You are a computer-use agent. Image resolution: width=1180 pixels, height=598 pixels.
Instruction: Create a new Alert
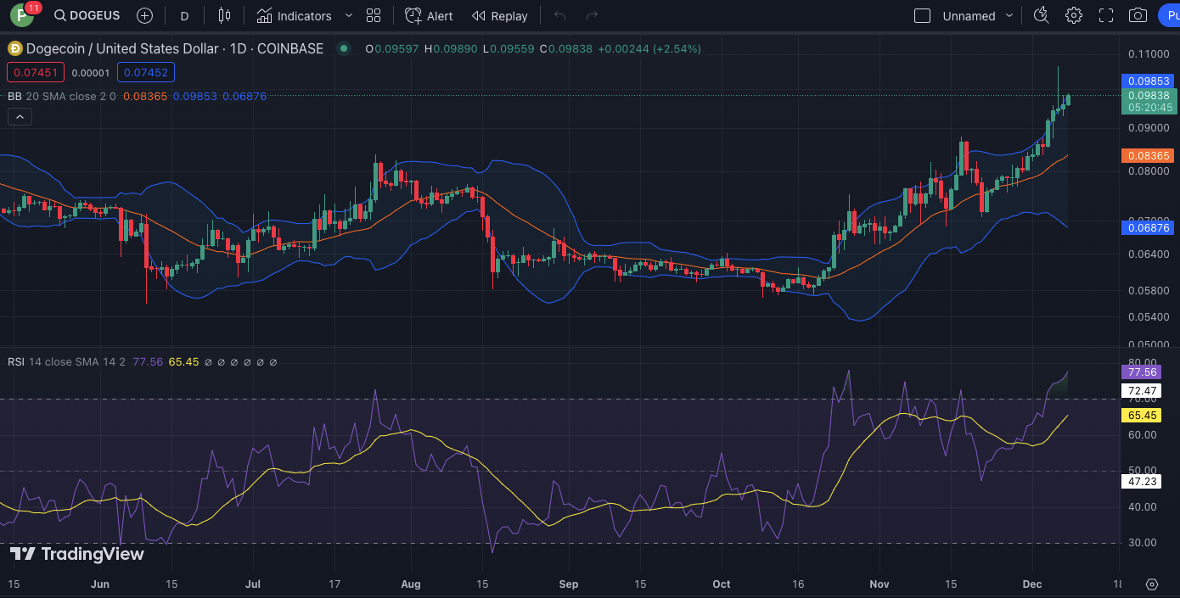point(429,16)
